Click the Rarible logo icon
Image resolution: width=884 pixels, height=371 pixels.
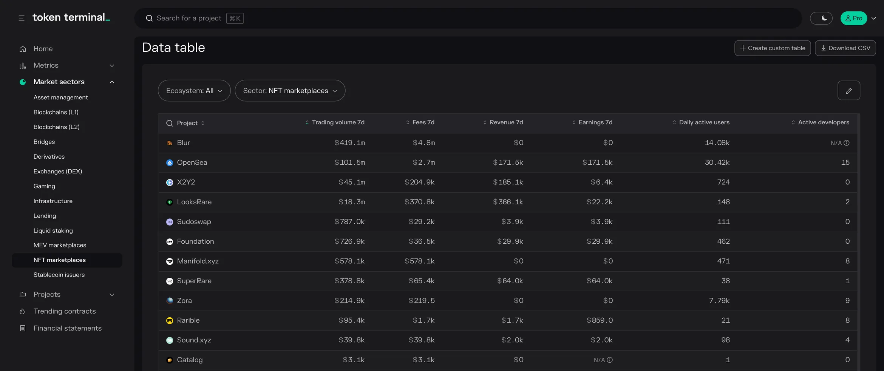tap(170, 320)
